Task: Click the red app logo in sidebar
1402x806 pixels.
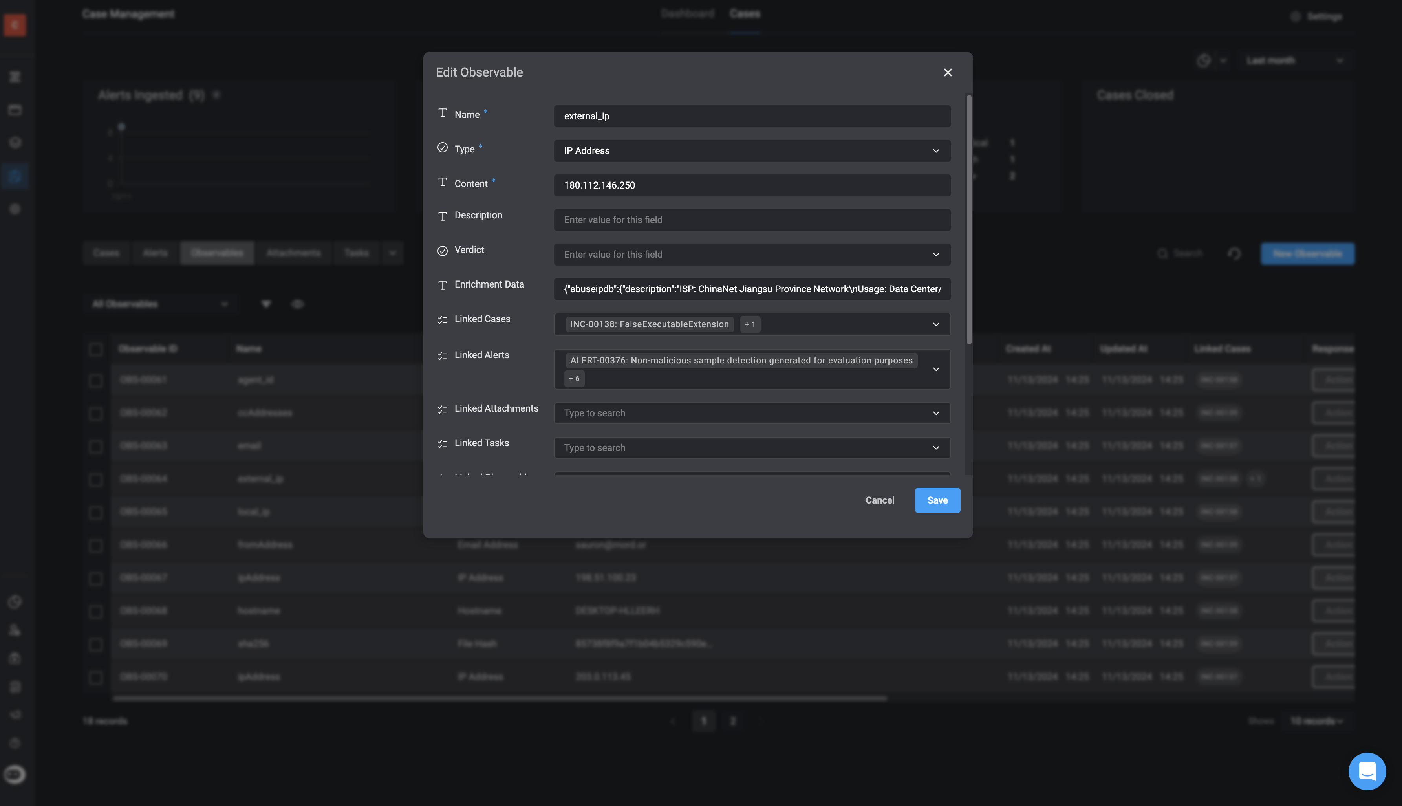Action: point(15,25)
